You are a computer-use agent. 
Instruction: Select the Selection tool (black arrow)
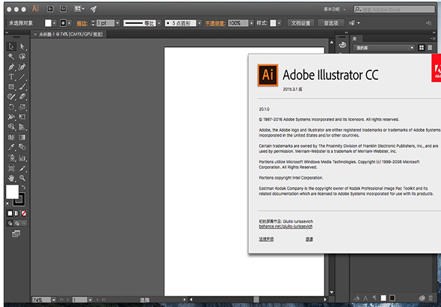point(11,46)
